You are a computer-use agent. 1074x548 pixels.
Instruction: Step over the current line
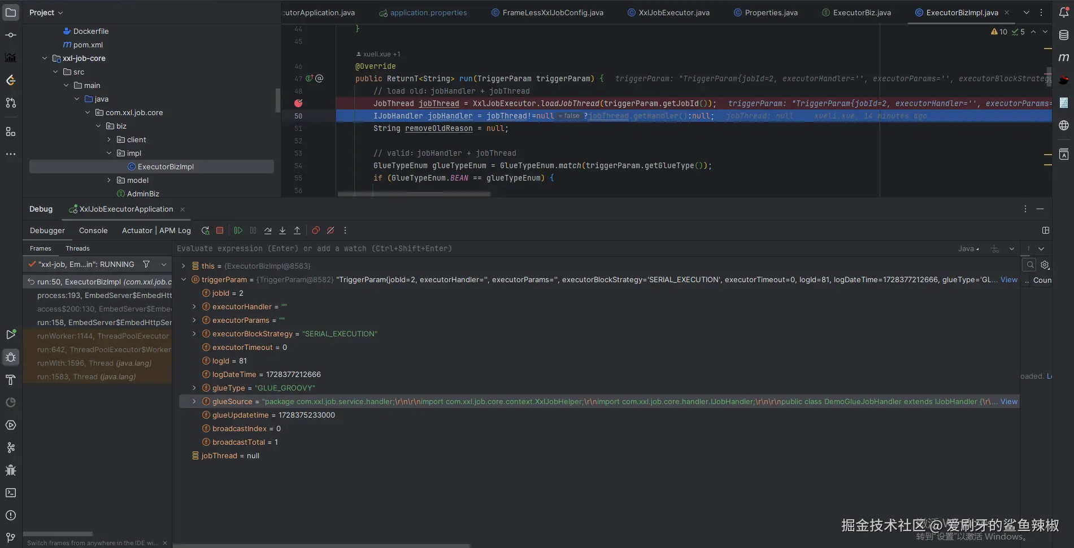[268, 230]
